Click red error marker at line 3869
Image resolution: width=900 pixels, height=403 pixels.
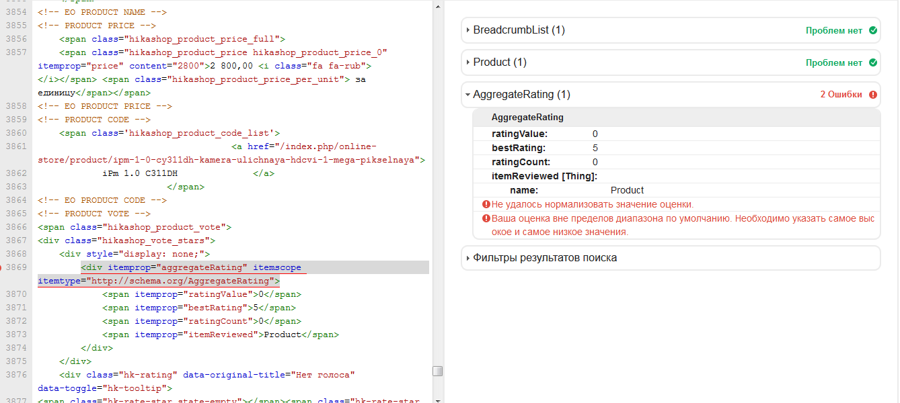pyautogui.click(x=2, y=268)
